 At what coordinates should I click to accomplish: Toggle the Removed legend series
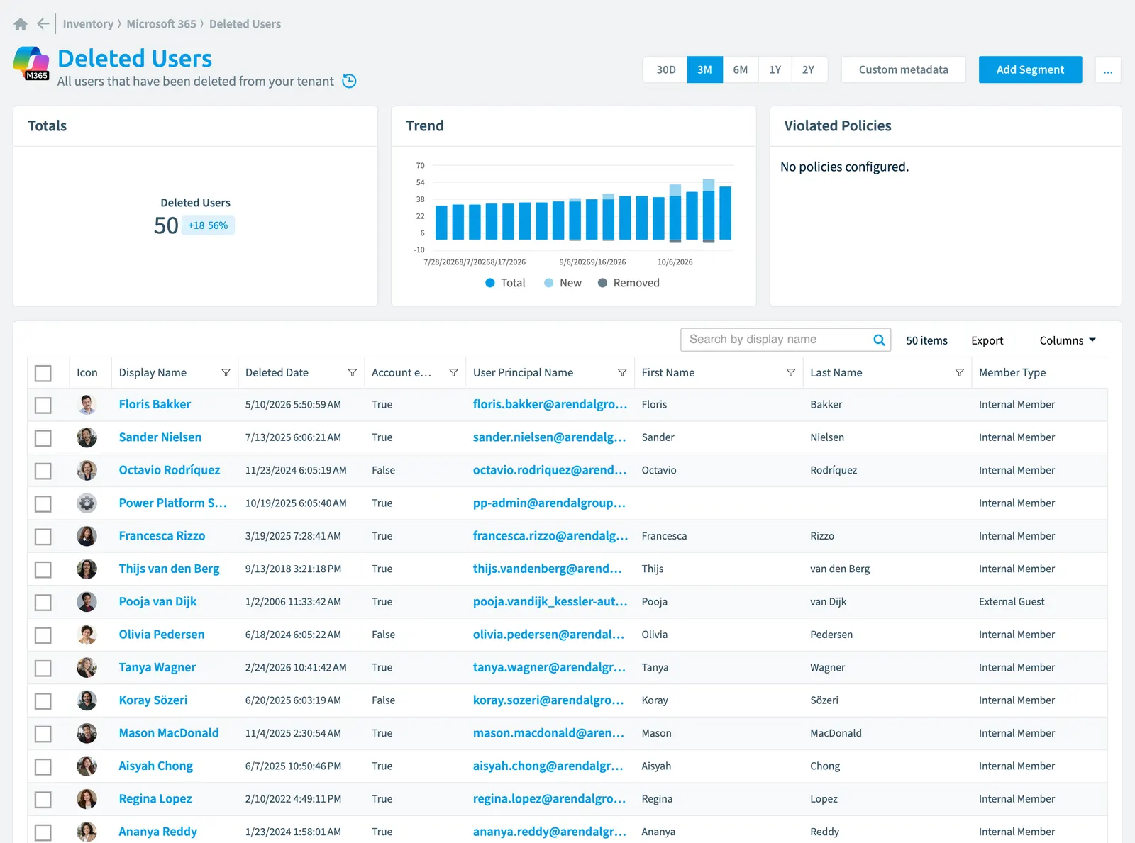coord(629,283)
